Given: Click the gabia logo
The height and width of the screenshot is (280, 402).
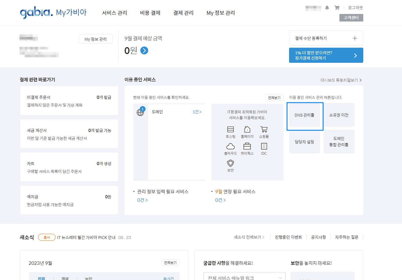Looking at the screenshot, I should (36, 13).
